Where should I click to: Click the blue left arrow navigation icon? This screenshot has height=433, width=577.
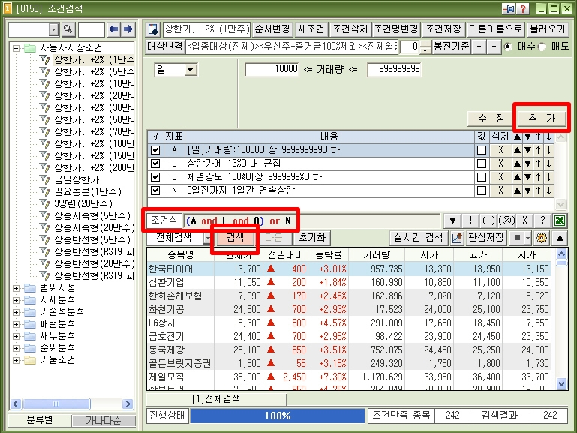coord(114,29)
